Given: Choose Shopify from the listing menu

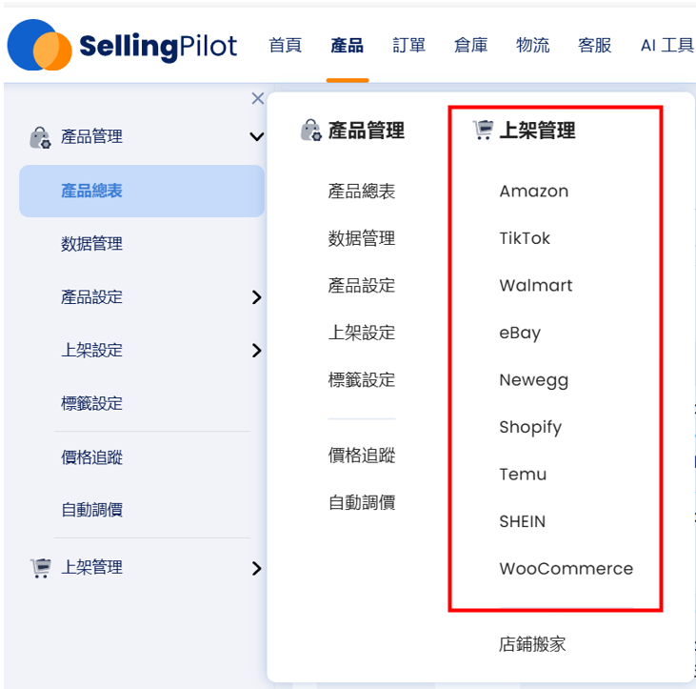Looking at the screenshot, I should click(x=530, y=427).
